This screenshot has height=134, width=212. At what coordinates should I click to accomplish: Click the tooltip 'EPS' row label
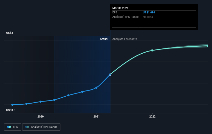point(115,12)
